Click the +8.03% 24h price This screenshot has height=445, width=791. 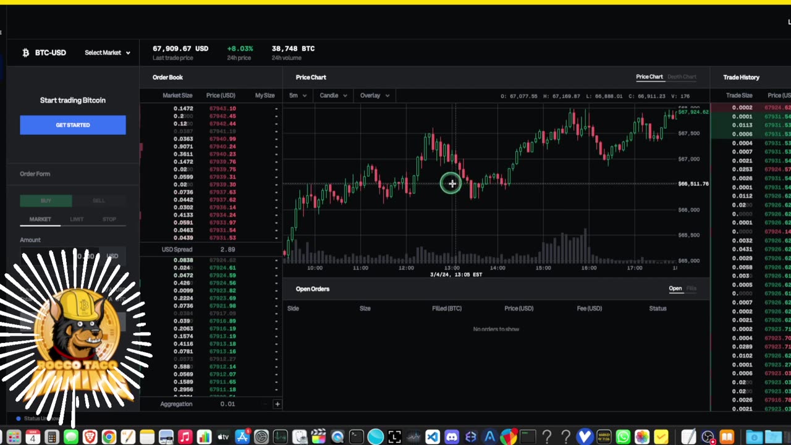(x=240, y=48)
